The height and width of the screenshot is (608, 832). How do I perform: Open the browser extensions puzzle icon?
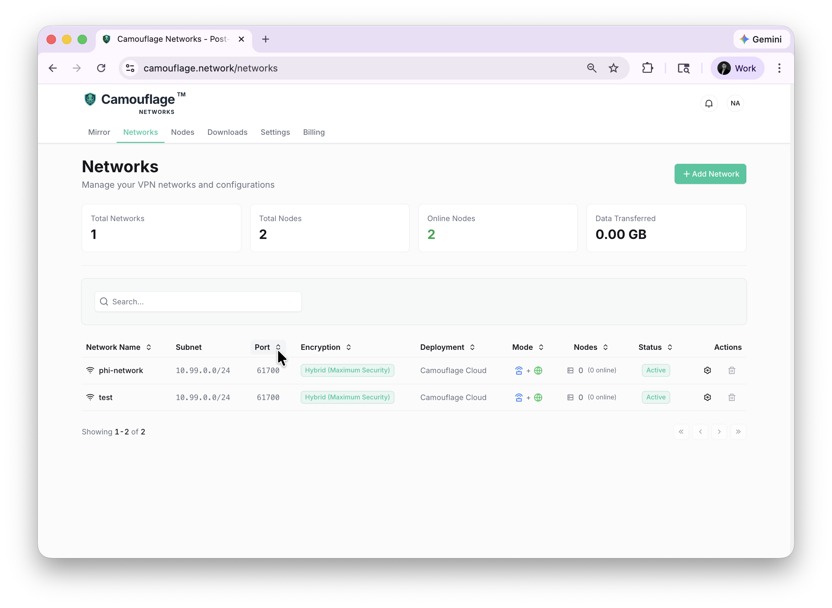pyautogui.click(x=647, y=68)
